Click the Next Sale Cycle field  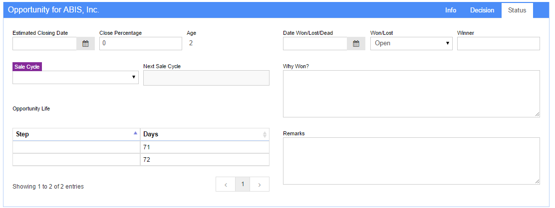point(206,78)
